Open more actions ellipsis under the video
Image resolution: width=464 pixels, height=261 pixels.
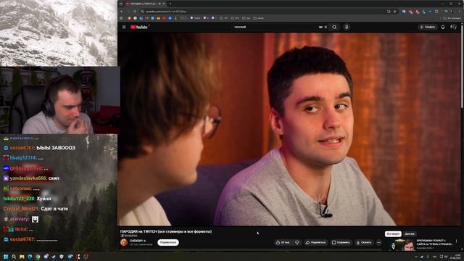[x=378, y=242]
